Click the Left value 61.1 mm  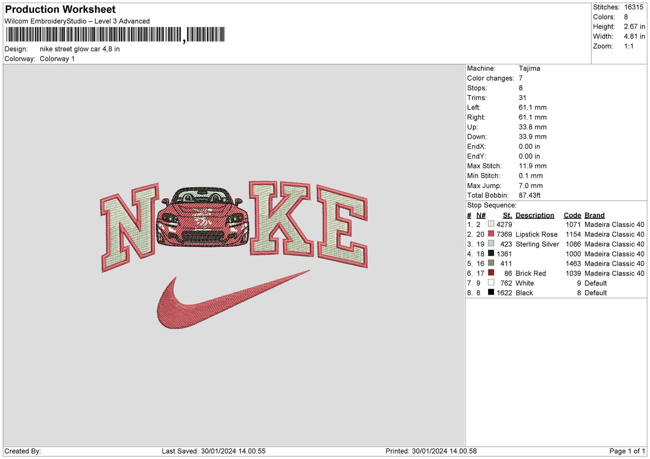(532, 107)
